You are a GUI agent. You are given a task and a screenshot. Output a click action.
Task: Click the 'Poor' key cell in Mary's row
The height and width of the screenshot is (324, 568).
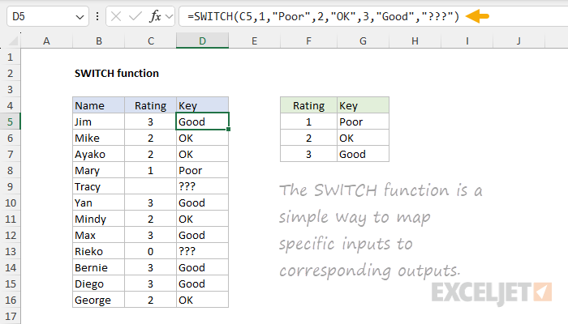(x=203, y=170)
